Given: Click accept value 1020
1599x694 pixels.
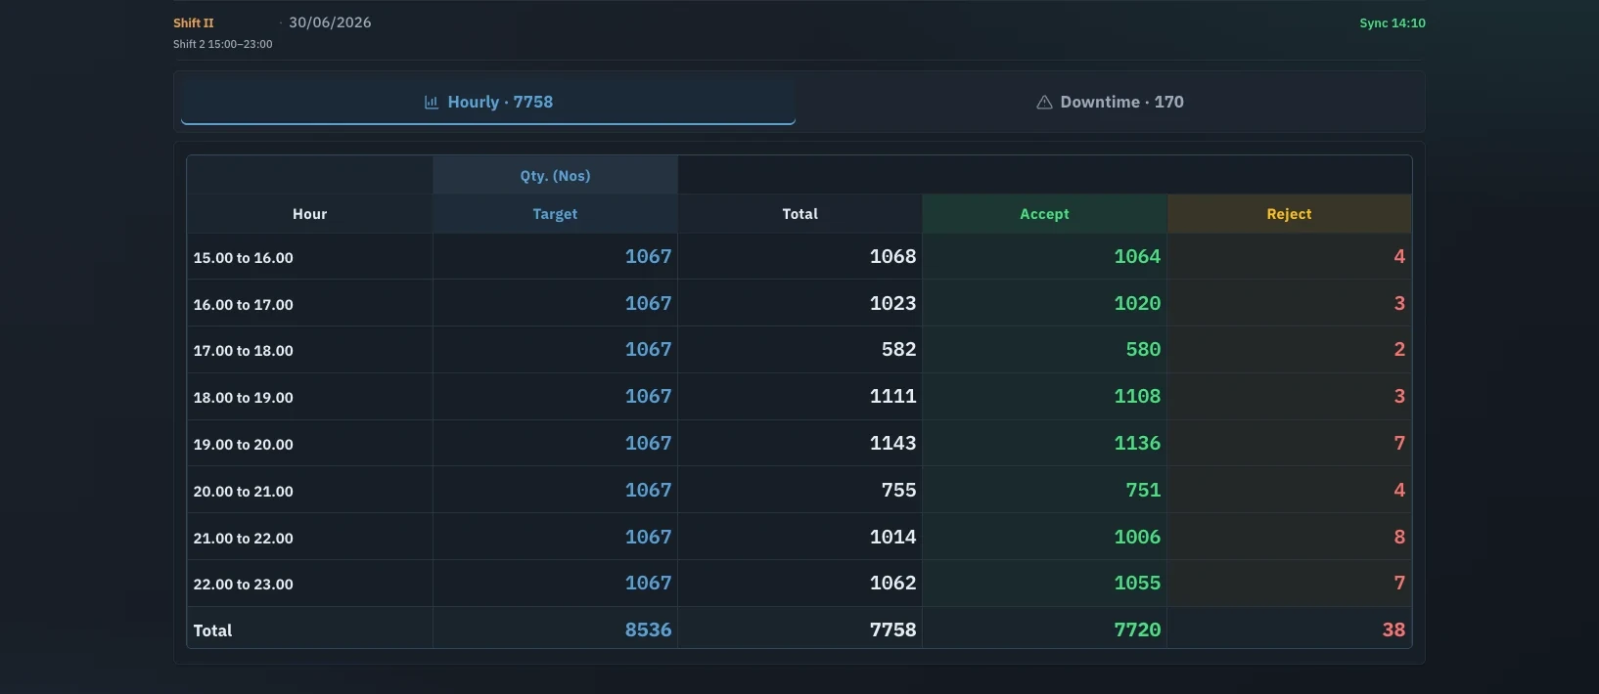Looking at the screenshot, I should click(1138, 303).
